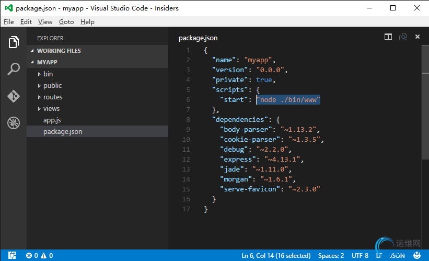The height and width of the screenshot is (261, 429).
Task: Select package.json in the explorer tree
Action: pyautogui.click(x=97, y=131)
